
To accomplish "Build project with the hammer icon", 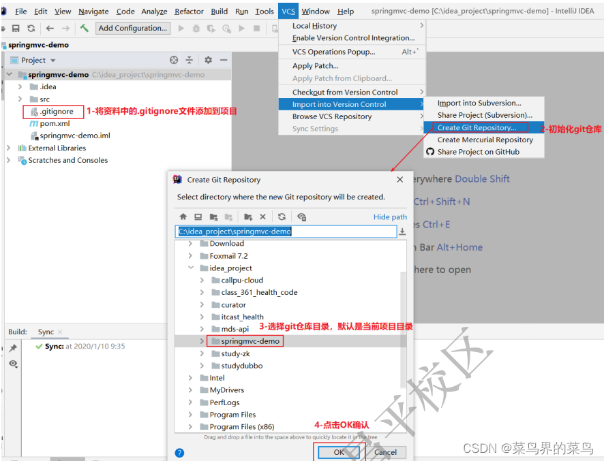I will coord(84,28).
